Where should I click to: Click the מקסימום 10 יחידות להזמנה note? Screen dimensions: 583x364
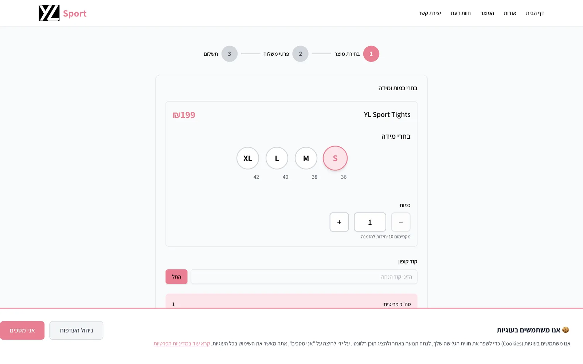click(x=386, y=237)
